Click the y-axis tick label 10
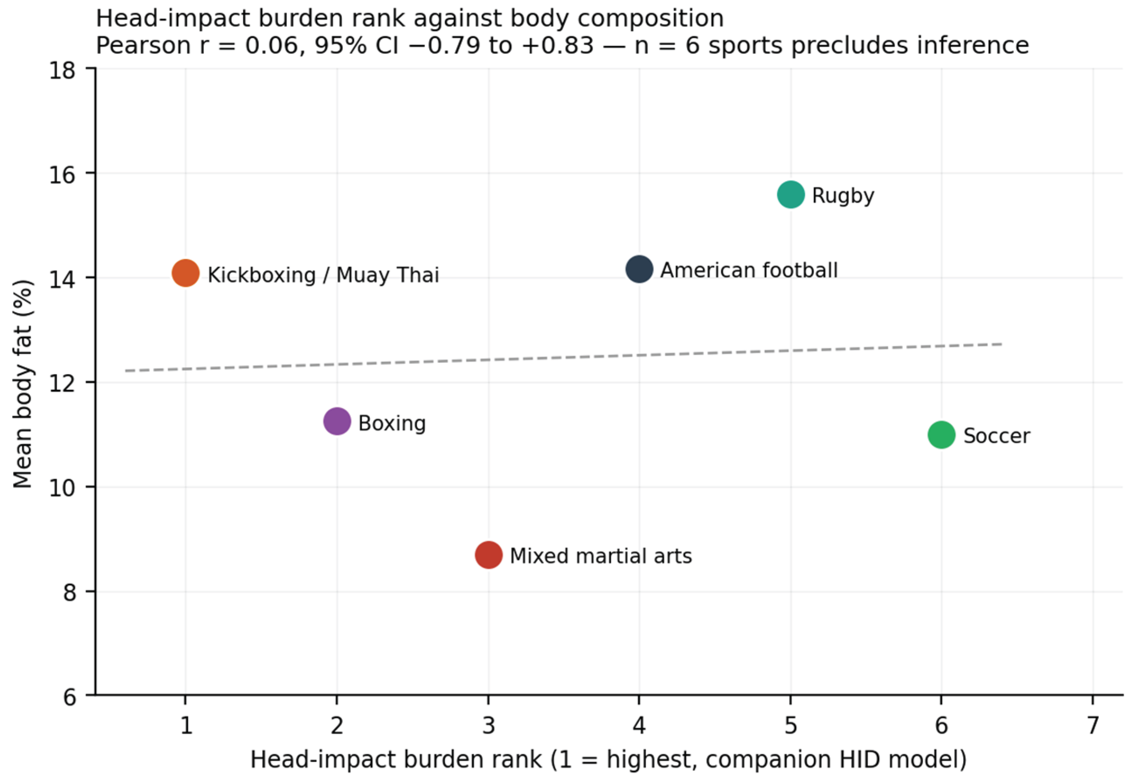 point(62,488)
